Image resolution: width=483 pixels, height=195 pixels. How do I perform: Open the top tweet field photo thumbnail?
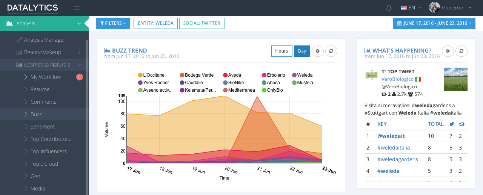pos(456,79)
